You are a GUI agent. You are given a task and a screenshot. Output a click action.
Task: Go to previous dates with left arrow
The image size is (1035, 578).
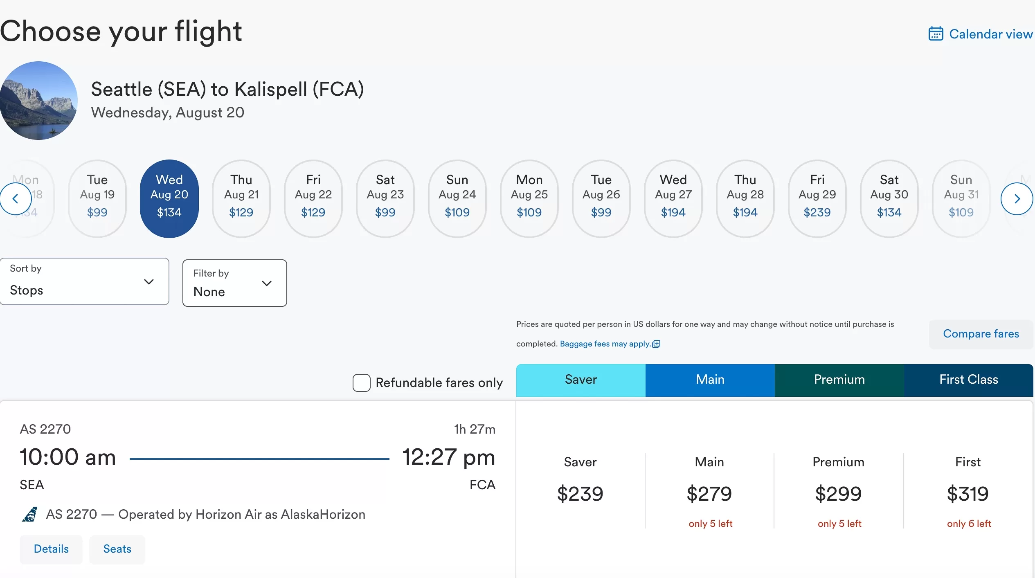[16, 199]
